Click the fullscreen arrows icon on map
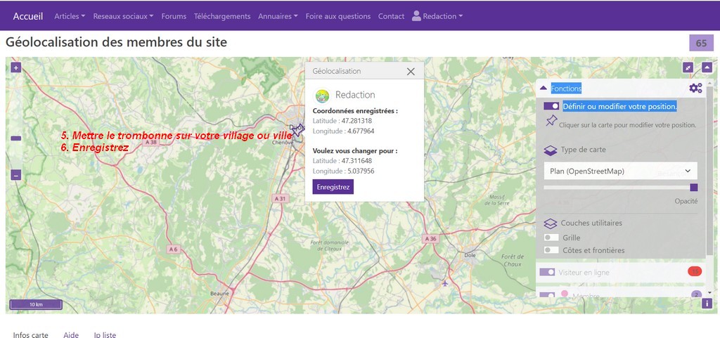Image resolution: width=720 pixels, height=338 pixels. [x=688, y=67]
